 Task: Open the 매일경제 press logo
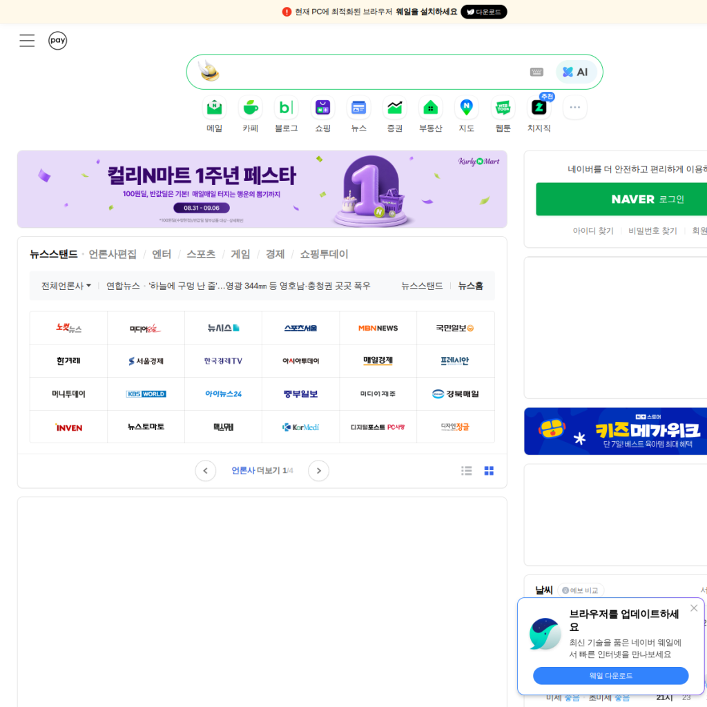click(378, 361)
